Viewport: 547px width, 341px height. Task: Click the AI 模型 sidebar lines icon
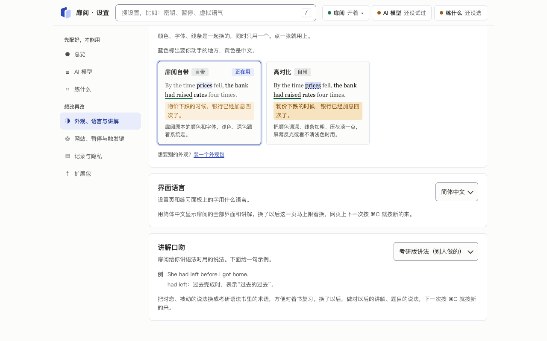coord(67,72)
